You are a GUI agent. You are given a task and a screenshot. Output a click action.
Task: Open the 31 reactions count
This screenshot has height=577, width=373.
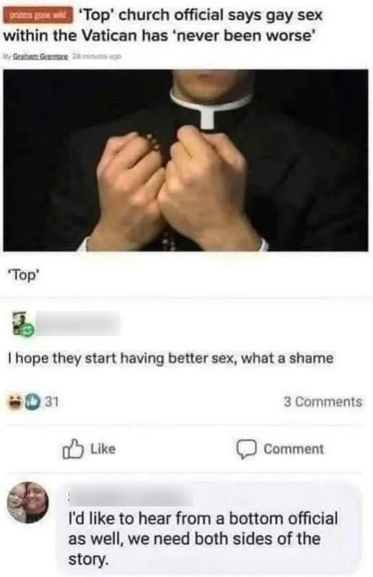click(x=51, y=402)
